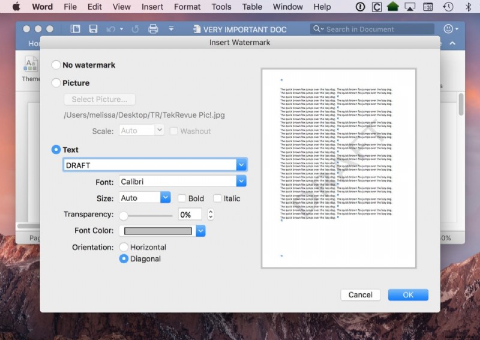Click the green house menu bar icon
480x340 pixels.
tap(393, 7)
